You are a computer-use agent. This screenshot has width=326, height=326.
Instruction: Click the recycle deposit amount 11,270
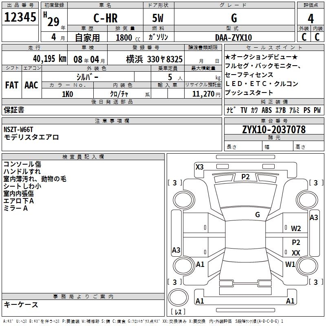(x=203, y=94)
